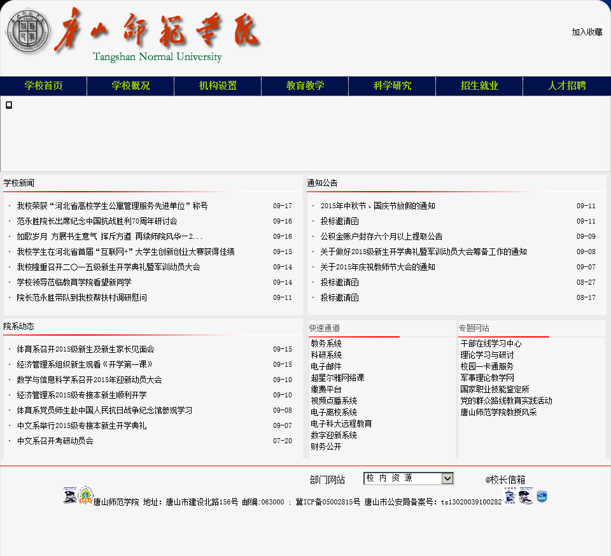Open 范永胜院长出席纪念中国抗战胜利70周年研讨会 article
This screenshot has height=556, width=611.
pos(97,221)
